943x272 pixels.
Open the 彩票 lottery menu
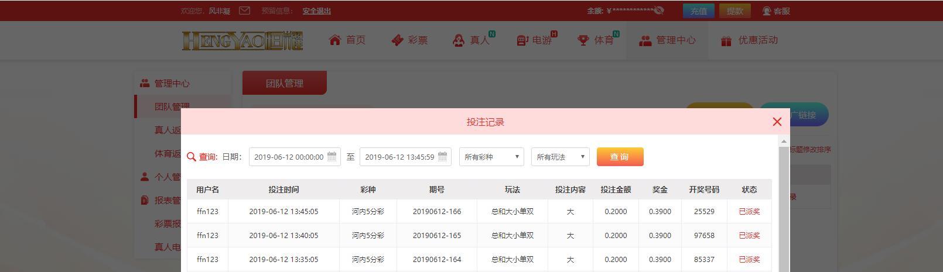409,40
